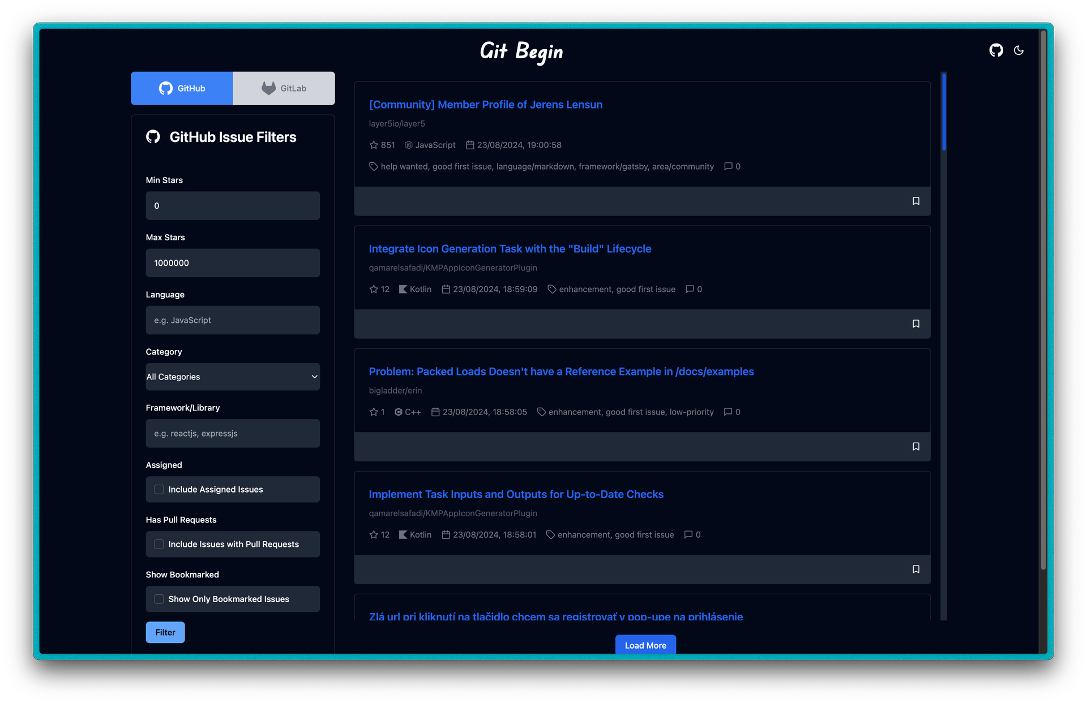Bookmark the Packed Loads problem issue
The width and height of the screenshot is (1087, 704).
tap(915, 446)
